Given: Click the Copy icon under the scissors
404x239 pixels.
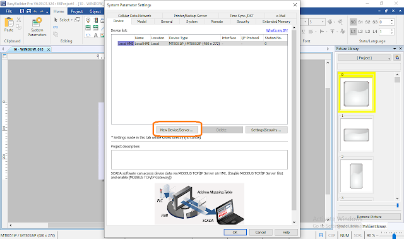Looking at the screenshot, I should [x=19, y=27].
